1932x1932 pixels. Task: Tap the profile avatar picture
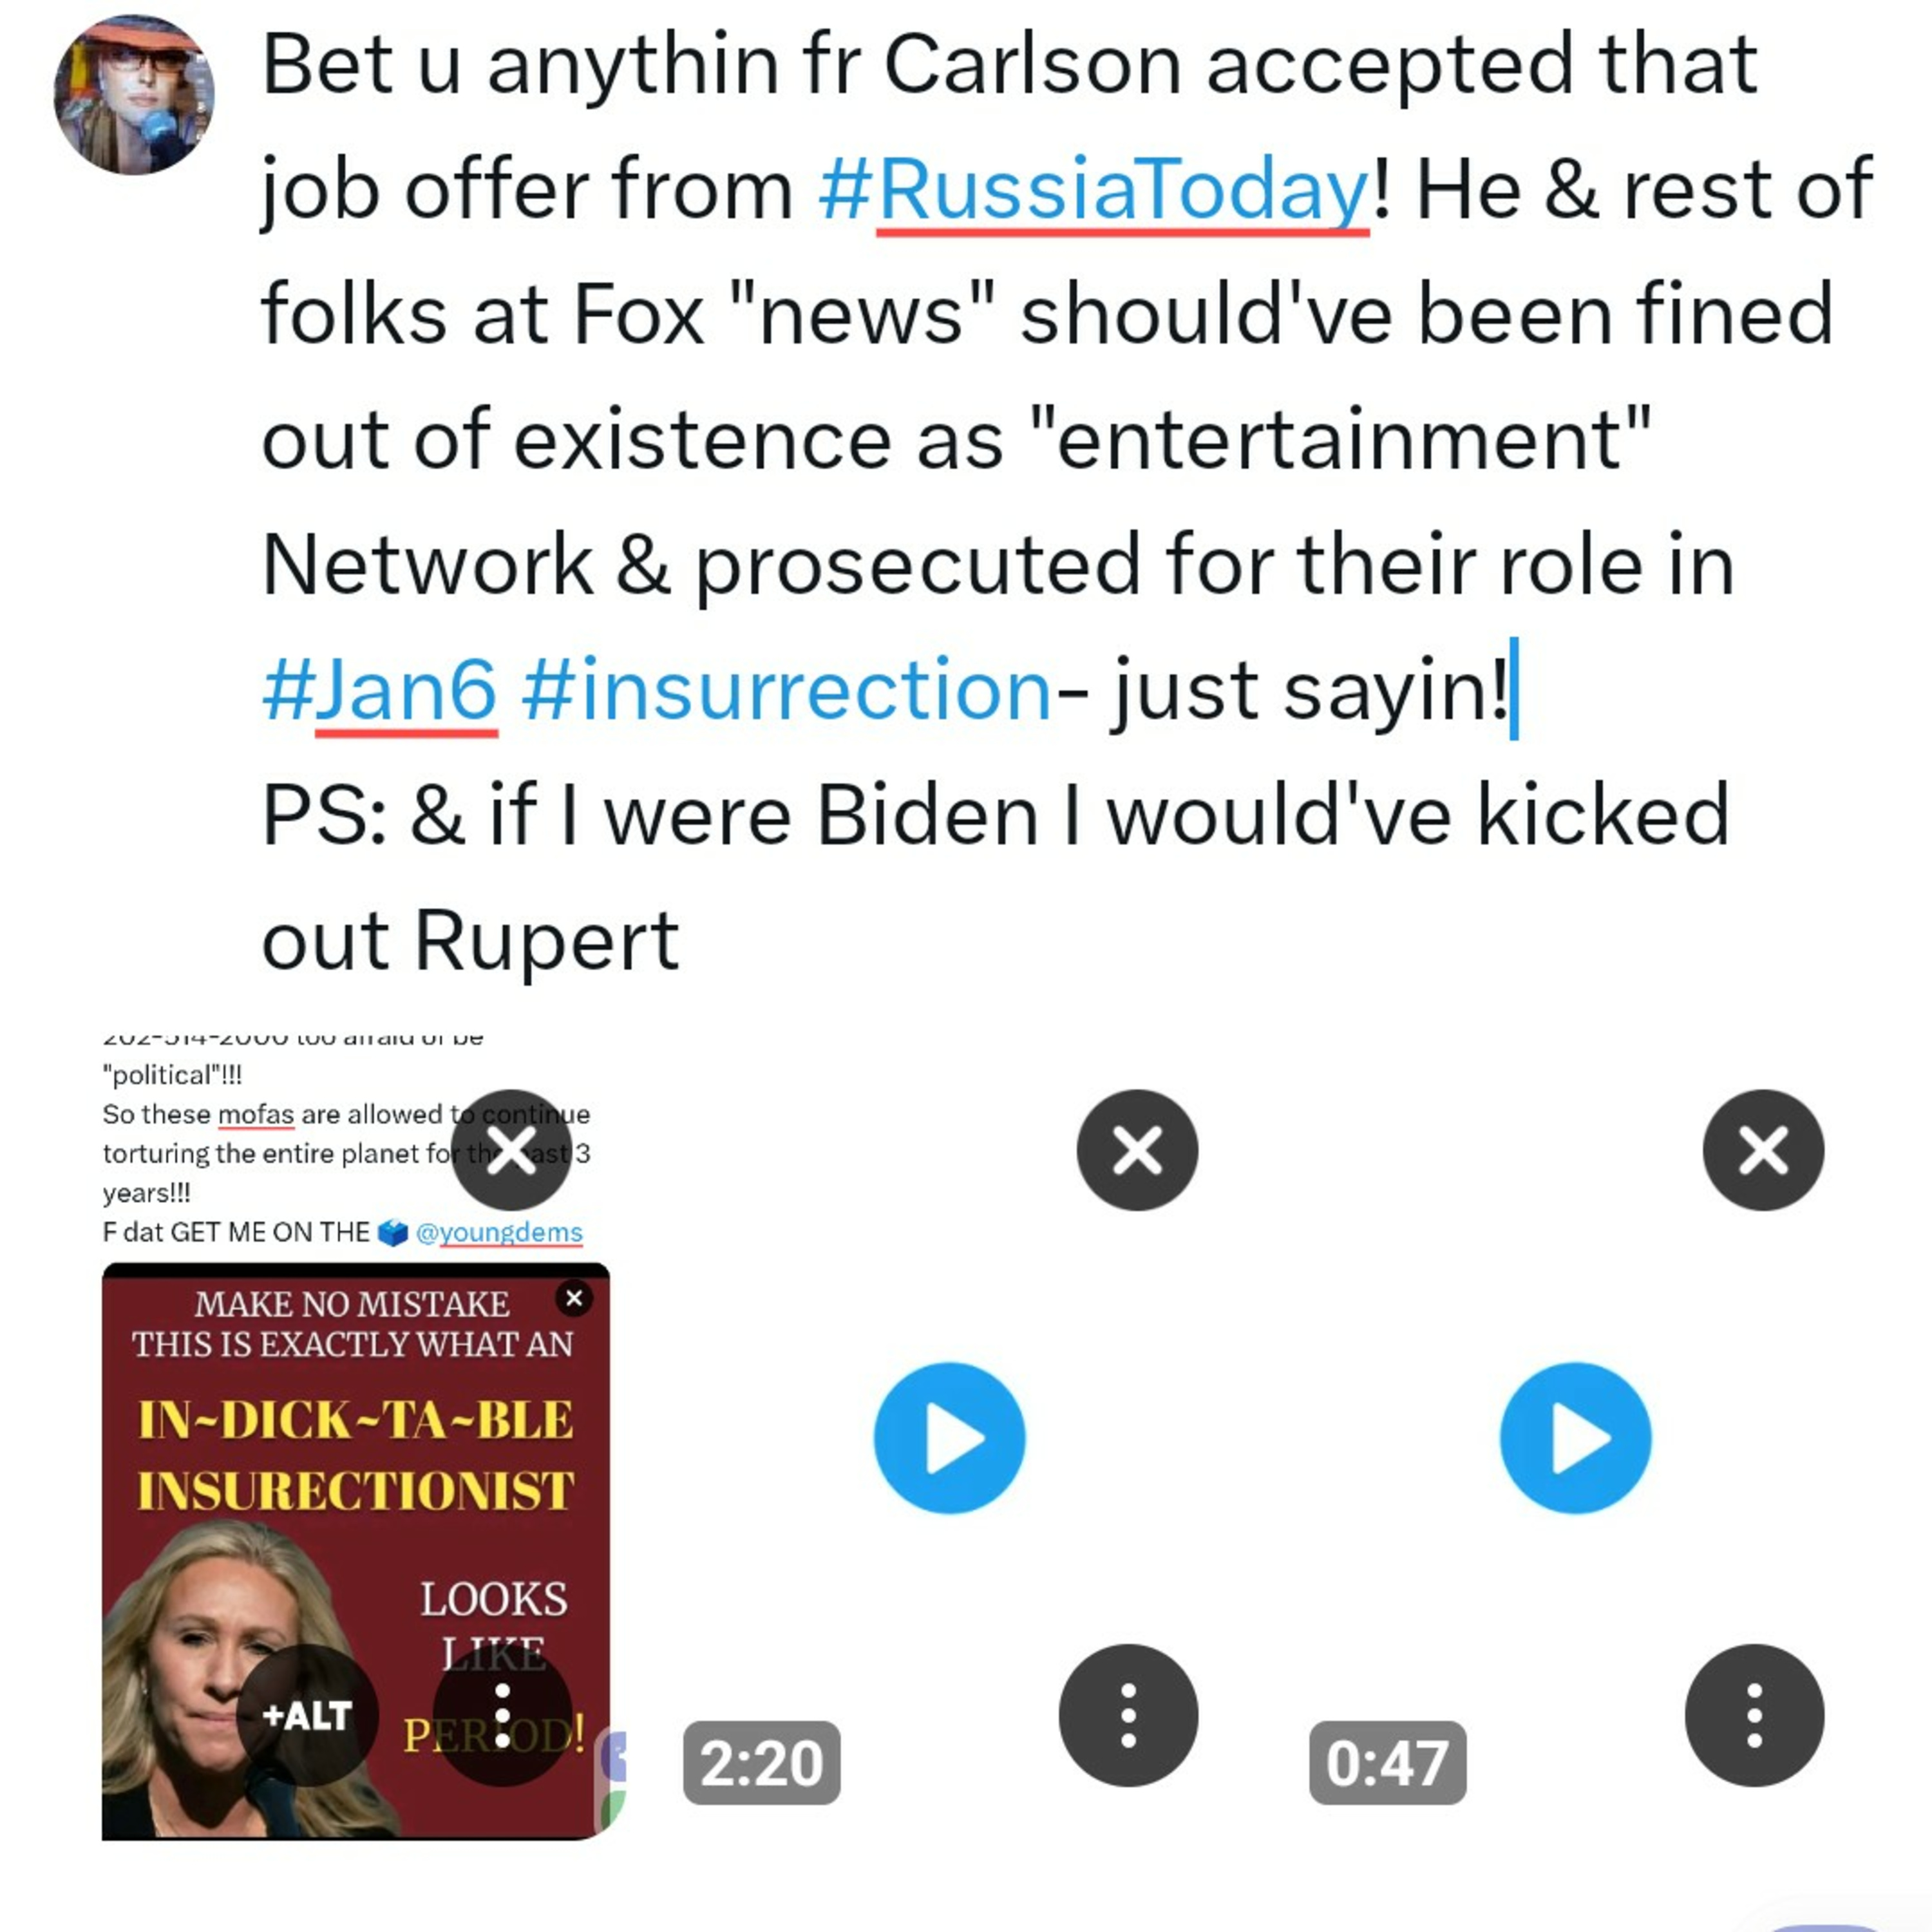point(134,95)
